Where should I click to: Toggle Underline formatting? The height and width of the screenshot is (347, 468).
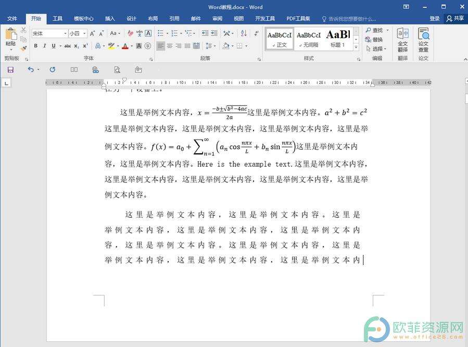(x=54, y=46)
